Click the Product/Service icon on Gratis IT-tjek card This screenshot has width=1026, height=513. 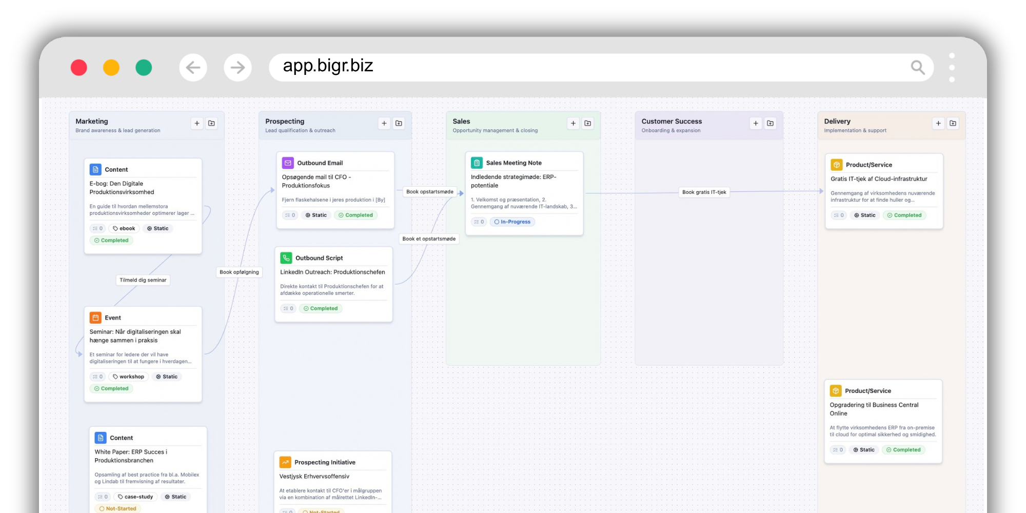(837, 165)
